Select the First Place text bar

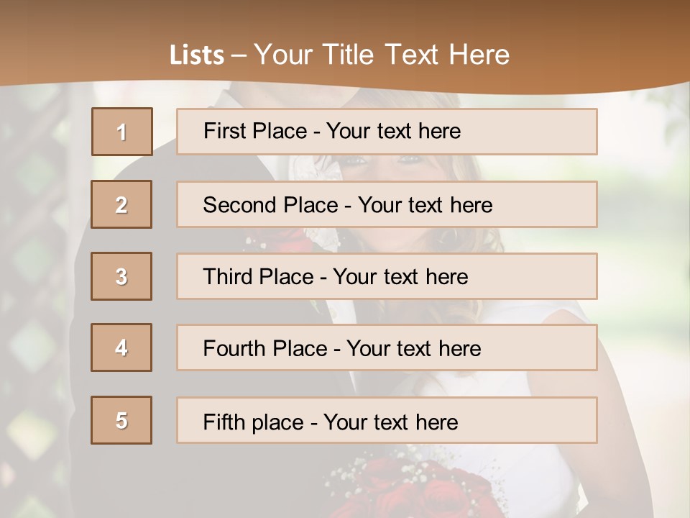387,132
